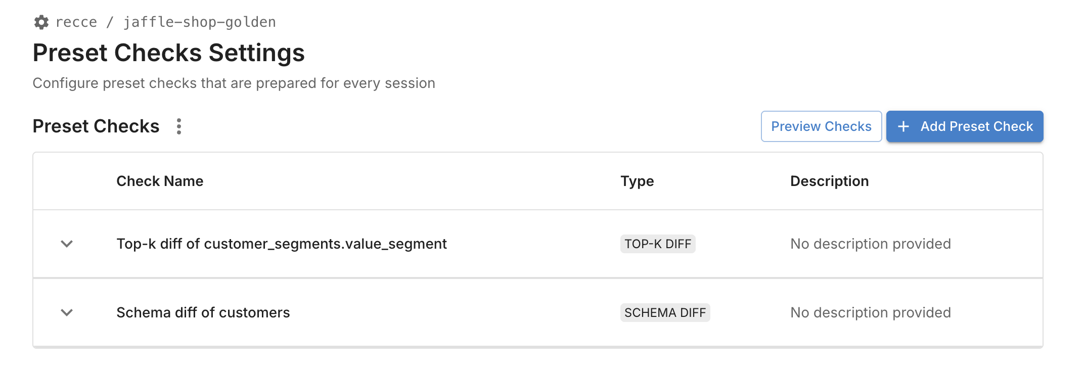This screenshot has height=372, width=1084.
Task: Click the Top-k diff row's description text
Action: pyautogui.click(x=870, y=244)
